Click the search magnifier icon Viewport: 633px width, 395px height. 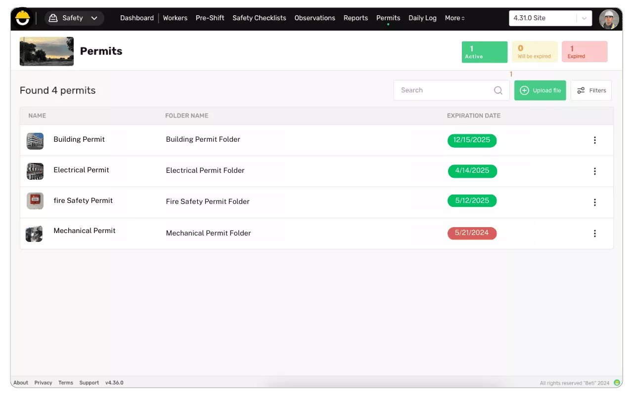tap(498, 90)
